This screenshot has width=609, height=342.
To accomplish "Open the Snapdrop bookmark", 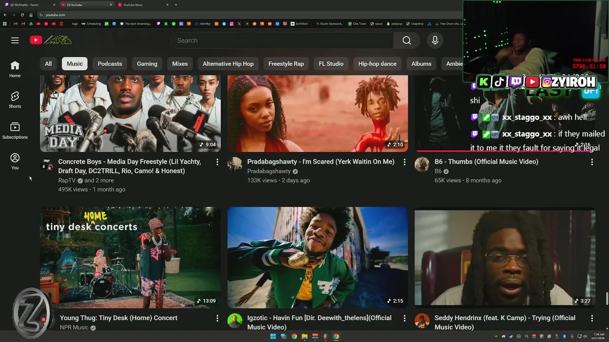I will click(415, 23).
